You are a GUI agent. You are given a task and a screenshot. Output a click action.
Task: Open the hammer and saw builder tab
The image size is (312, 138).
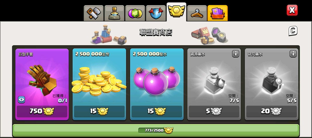pyautogui.click(x=94, y=13)
